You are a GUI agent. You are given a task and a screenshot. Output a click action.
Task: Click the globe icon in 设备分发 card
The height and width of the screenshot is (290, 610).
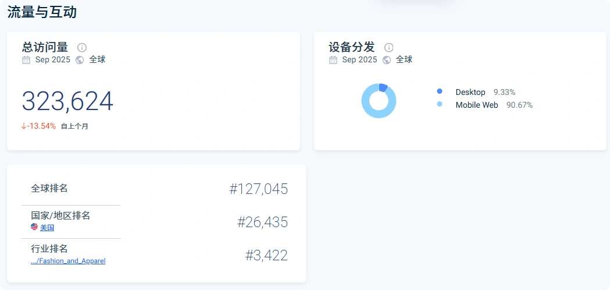387,60
